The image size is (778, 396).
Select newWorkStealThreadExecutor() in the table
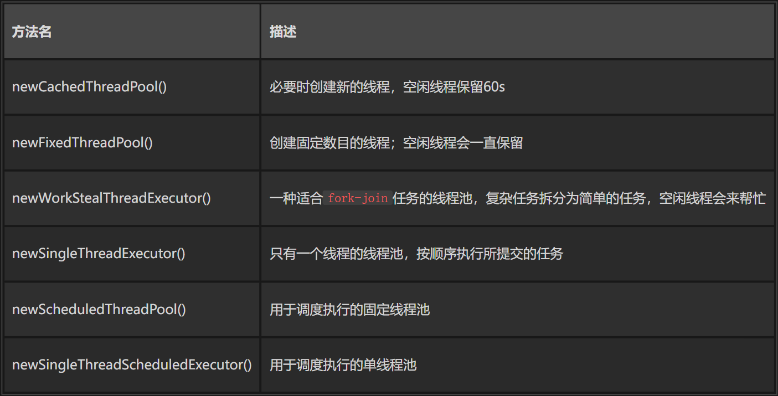111,198
